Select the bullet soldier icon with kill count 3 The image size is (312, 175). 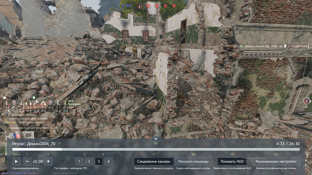pos(21,102)
